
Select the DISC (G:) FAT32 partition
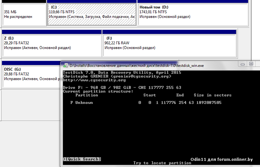click(31, 76)
